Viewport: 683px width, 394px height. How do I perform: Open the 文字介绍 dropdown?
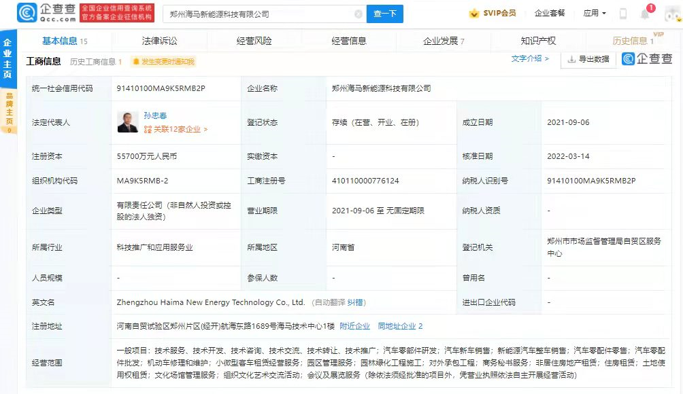pyautogui.click(x=528, y=59)
